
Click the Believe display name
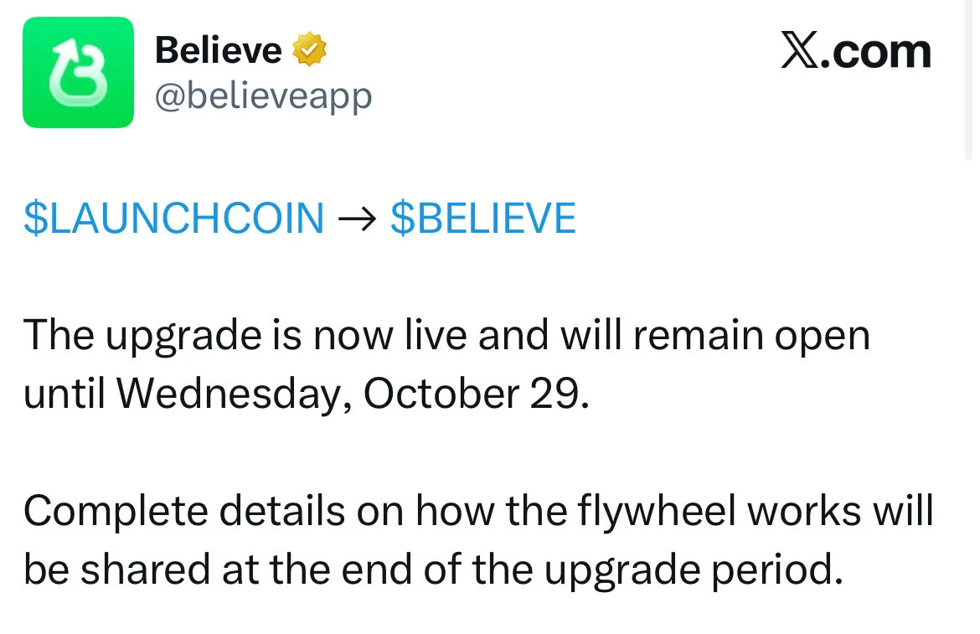[x=219, y=52]
